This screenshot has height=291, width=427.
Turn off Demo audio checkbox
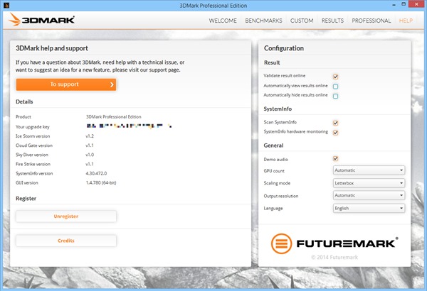point(335,159)
